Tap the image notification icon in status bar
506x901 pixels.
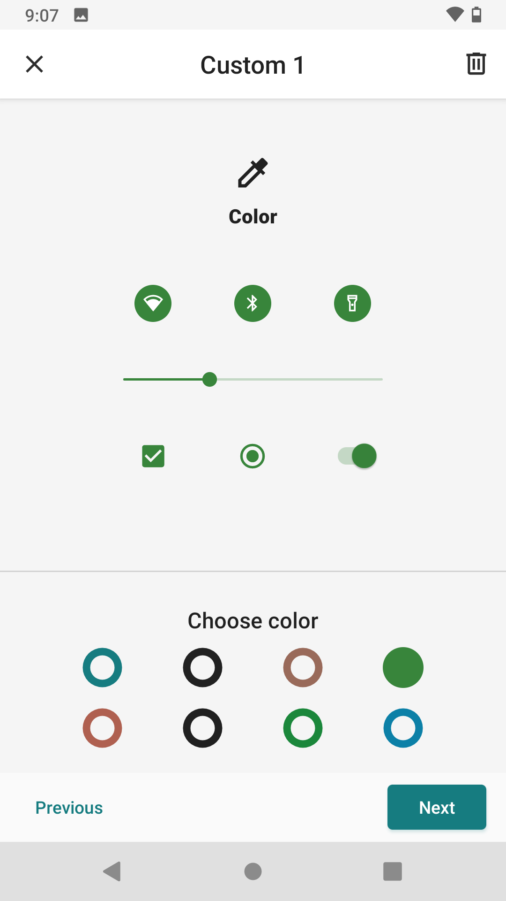click(81, 14)
